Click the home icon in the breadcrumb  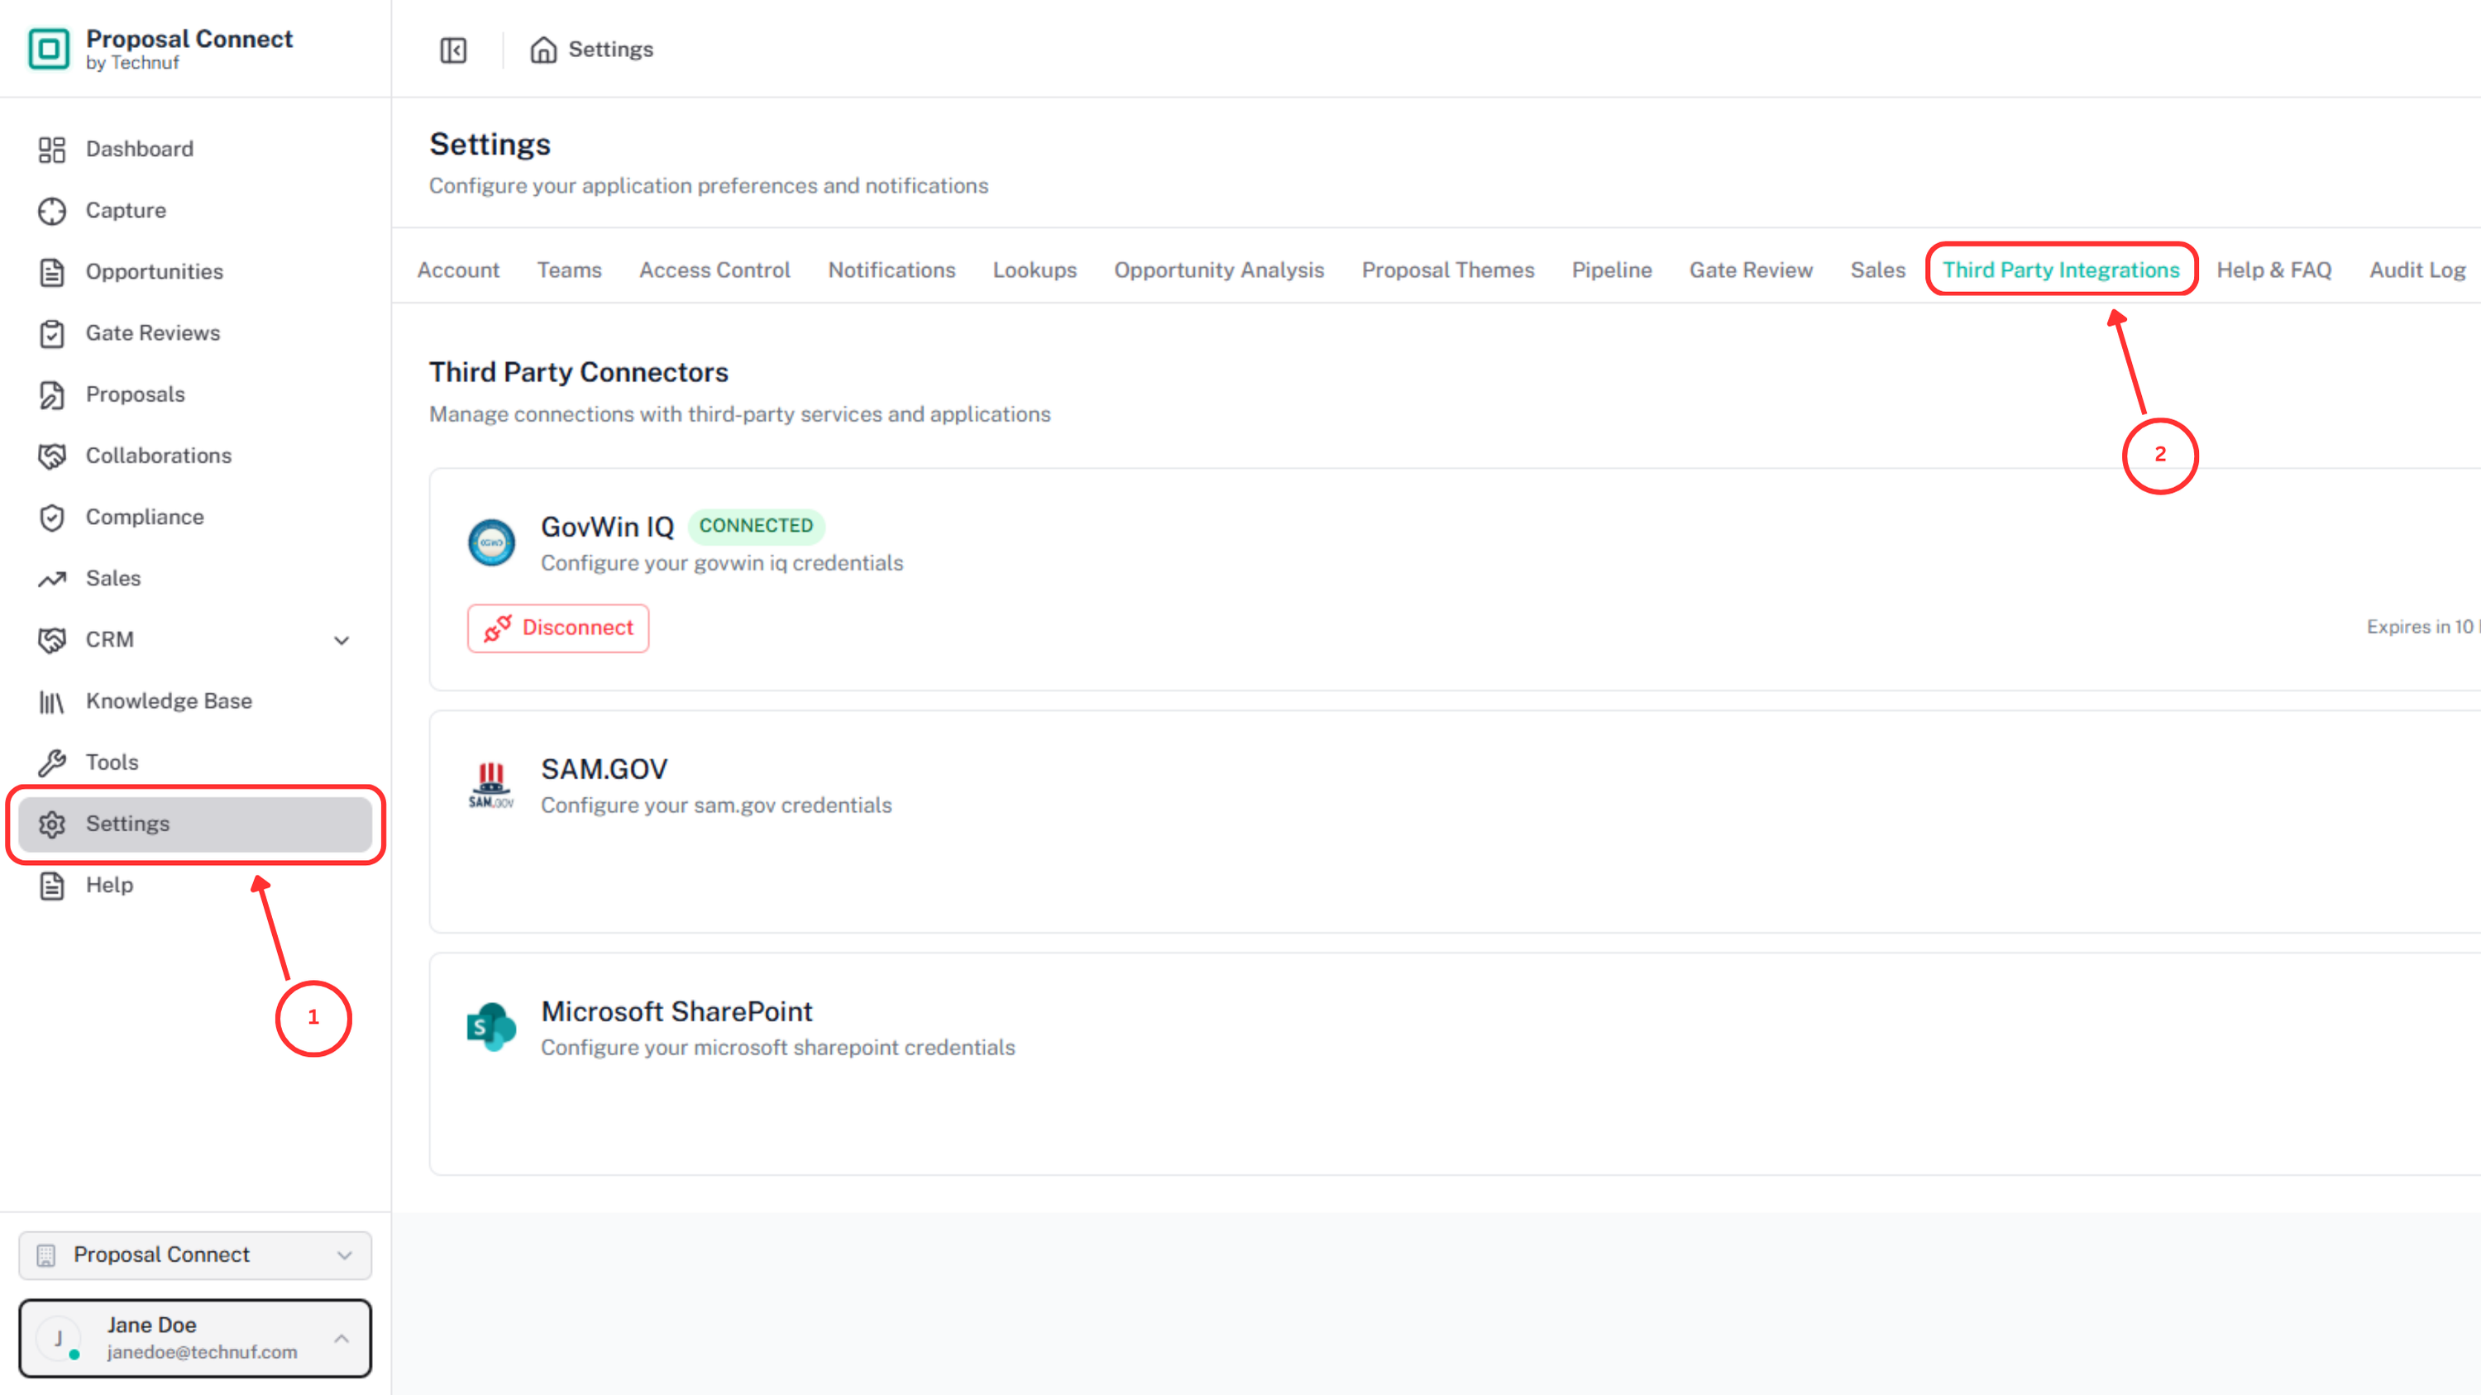tap(543, 50)
